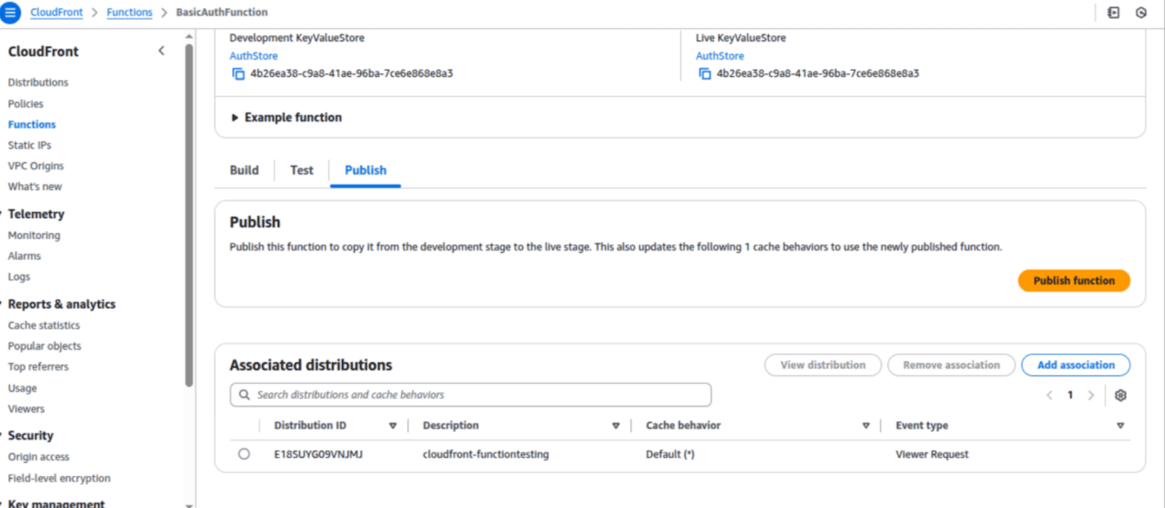This screenshot has height=508, width=1165.
Task: Click the clock icon in top bar
Action: click(1141, 13)
